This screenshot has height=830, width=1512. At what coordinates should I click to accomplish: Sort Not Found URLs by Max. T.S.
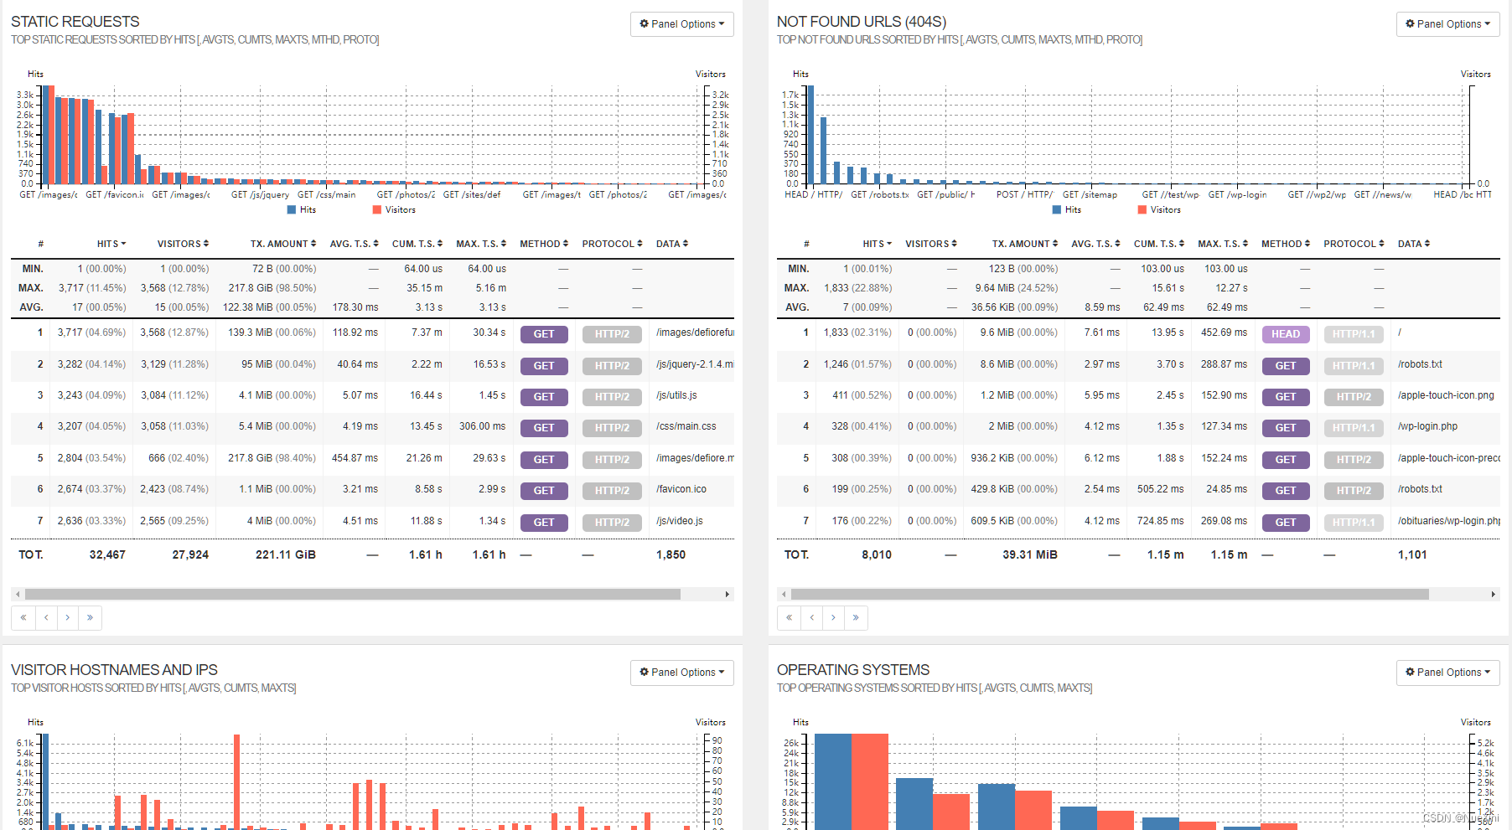[1223, 244]
